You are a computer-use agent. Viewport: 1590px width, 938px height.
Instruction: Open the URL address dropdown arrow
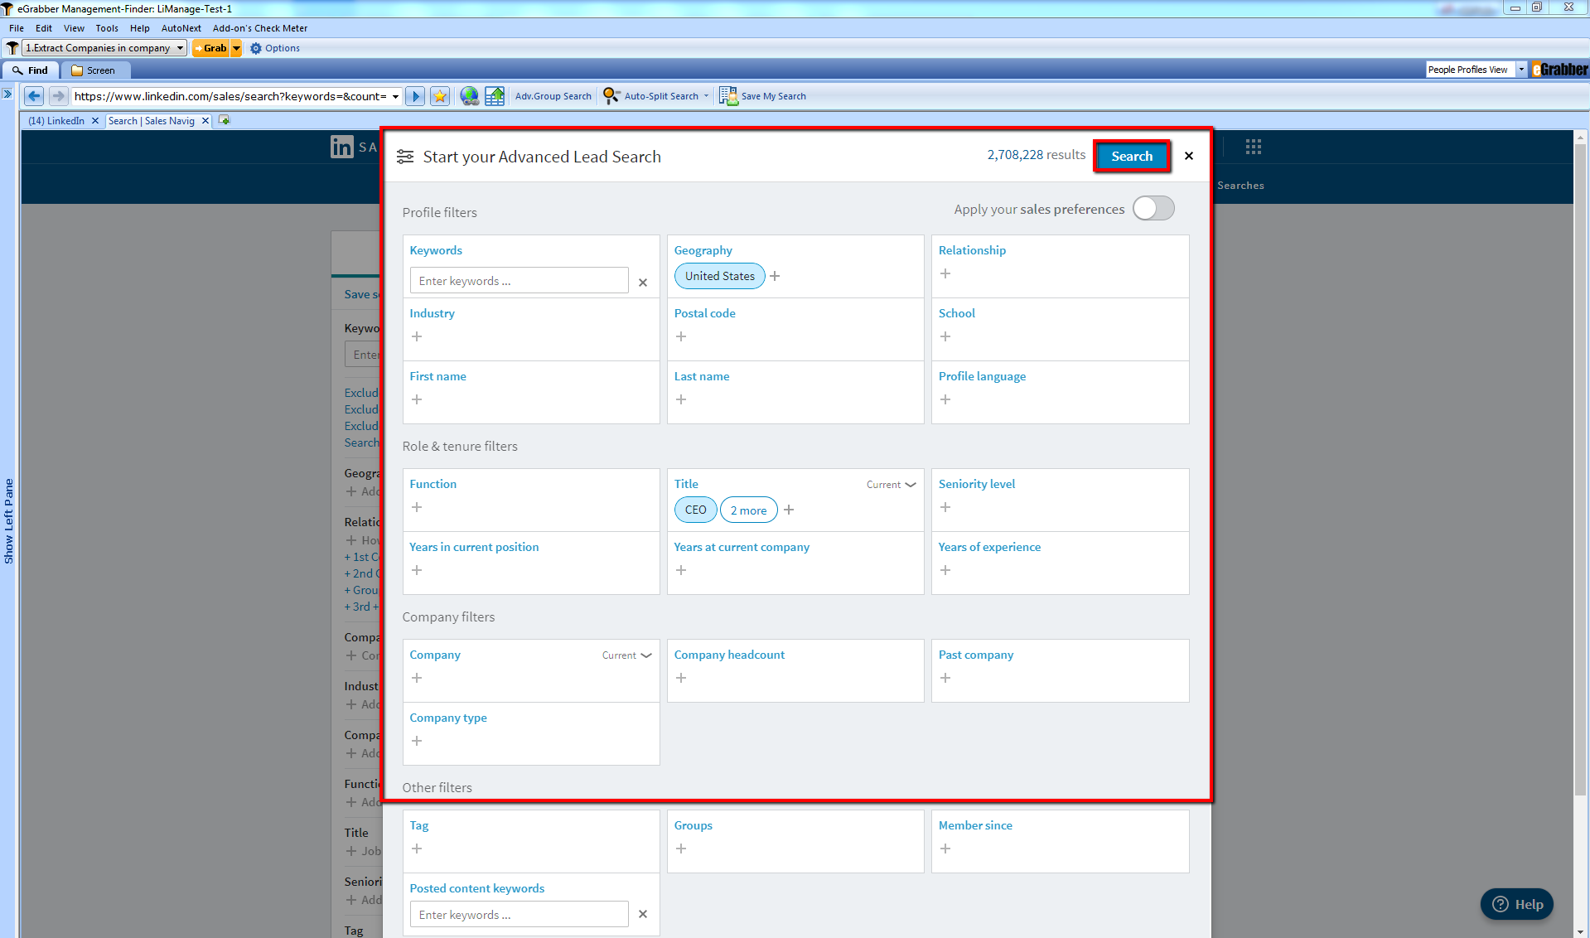[x=396, y=96]
